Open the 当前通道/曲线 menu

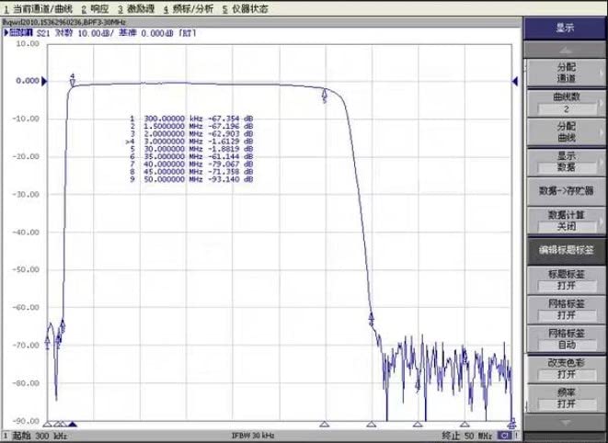click(x=39, y=8)
